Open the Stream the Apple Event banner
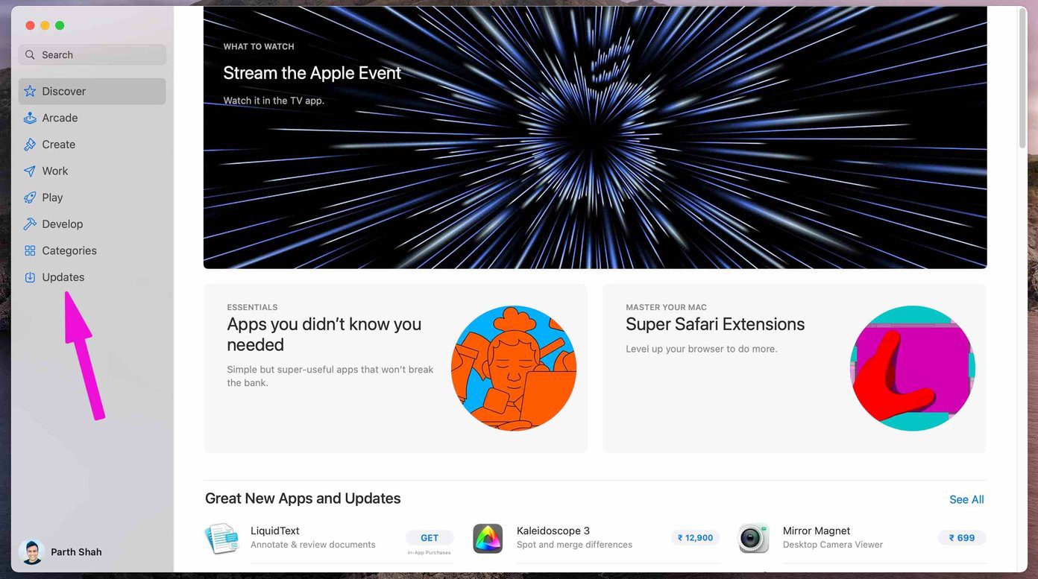This screenshot has height=579, width=1038. [x=595, y=137]
